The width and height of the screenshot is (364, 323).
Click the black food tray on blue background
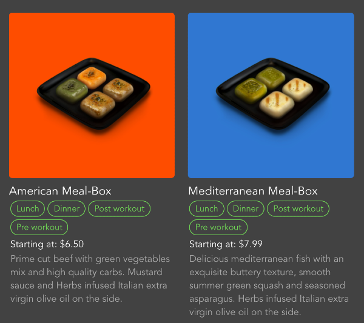(272, 93)
